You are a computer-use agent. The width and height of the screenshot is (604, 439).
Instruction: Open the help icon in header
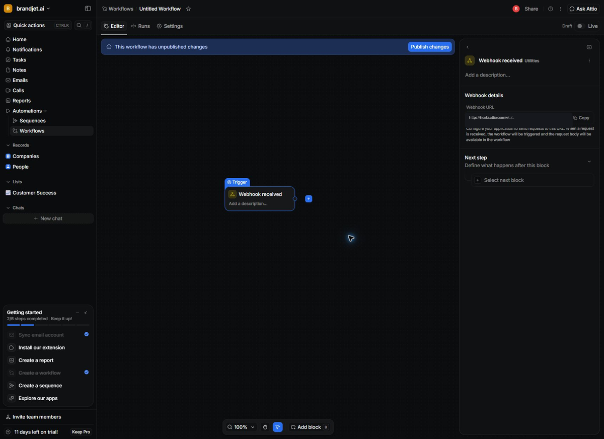pos(551,9)
